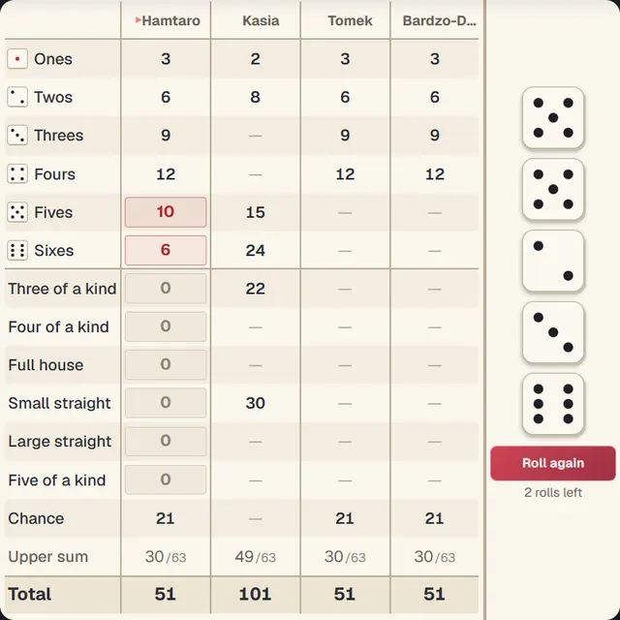
Task: Click the Sixes row die icon
Action: click(17, 251)
